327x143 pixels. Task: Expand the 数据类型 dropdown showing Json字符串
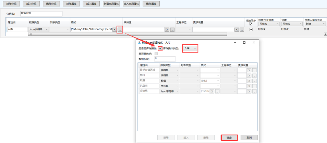point(38,30)
